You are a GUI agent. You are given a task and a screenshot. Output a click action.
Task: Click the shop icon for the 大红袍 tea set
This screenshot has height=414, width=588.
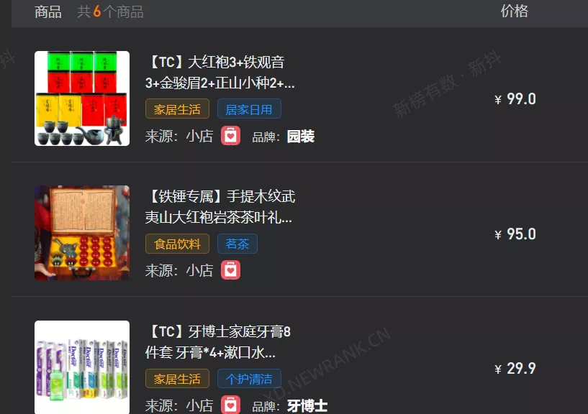tap(230, 136)
